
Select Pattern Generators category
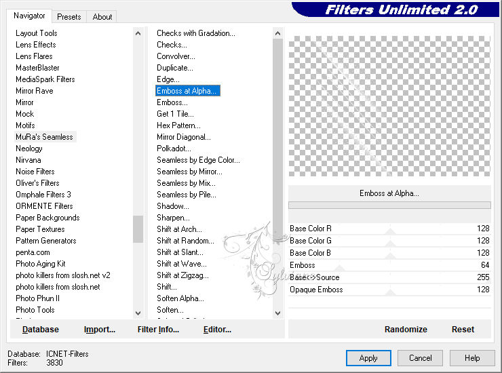pos(46,241)
